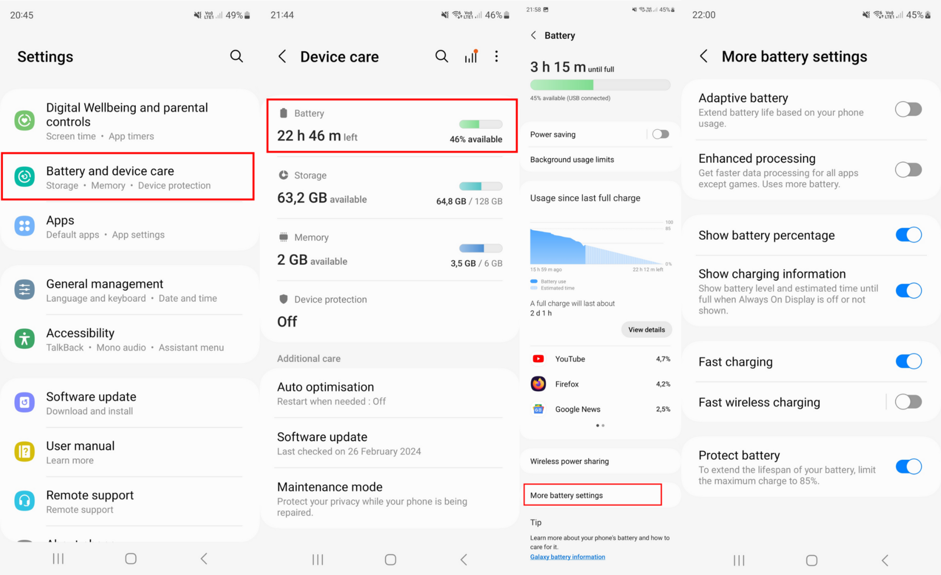Tap the Google News app icon
The height and width of the screenshot is (575, 941).
pos(538,409)
